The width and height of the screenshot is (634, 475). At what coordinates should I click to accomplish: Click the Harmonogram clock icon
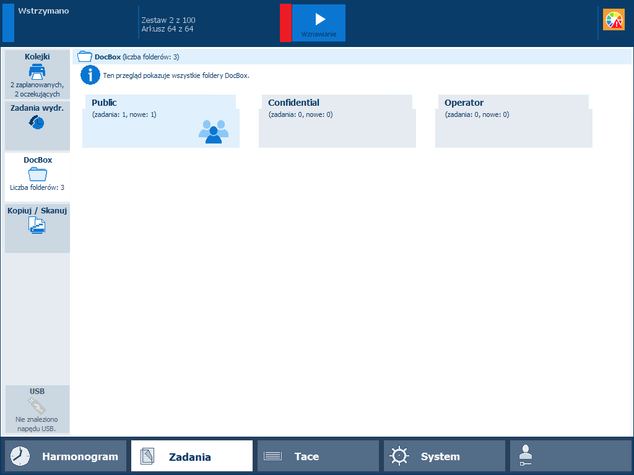pyautogui.click(x=20, y=456)
